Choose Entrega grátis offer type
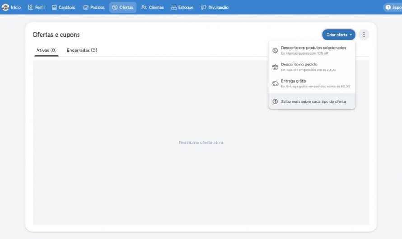This screenshot has height=239, width=402. (312, 83)
